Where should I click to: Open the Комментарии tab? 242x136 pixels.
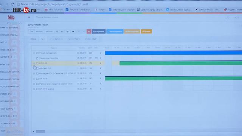[x=74, y=39]
